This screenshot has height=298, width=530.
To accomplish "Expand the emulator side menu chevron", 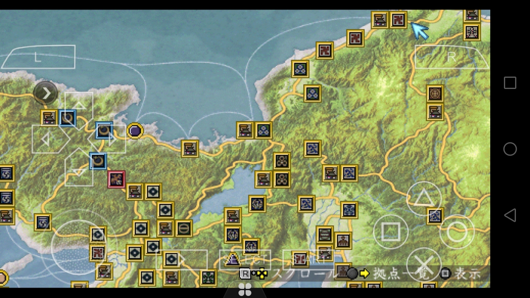I will point(46,93).
